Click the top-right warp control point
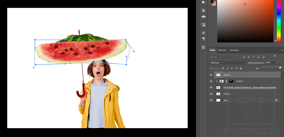 (x=126, y=40)
